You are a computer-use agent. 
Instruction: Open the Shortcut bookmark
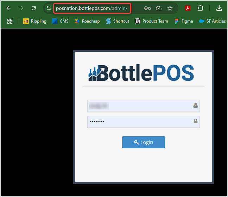coord(118,21)
